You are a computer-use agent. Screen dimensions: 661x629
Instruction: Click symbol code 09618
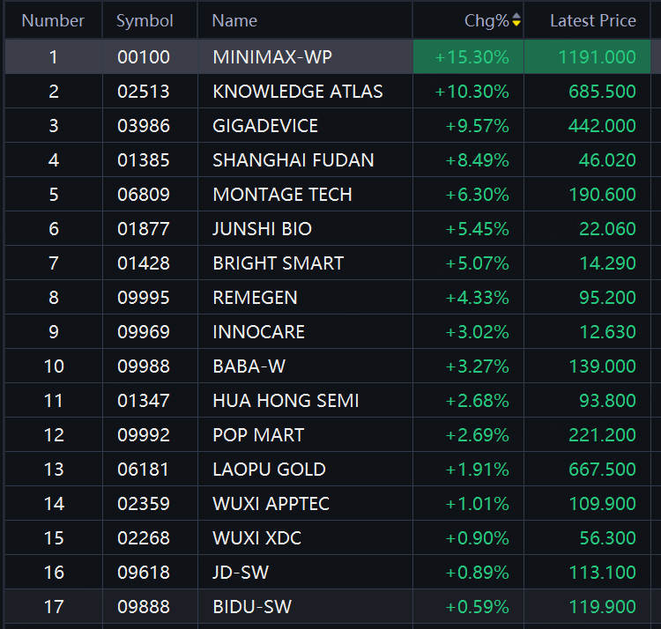tap(144, 572)
